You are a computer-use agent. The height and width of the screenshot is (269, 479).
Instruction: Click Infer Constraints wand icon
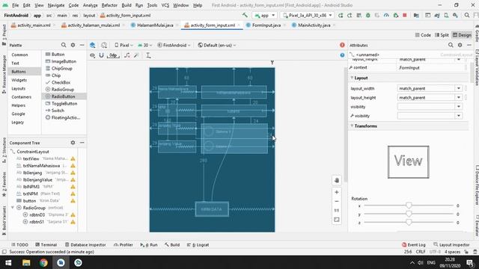click(136, 55)
